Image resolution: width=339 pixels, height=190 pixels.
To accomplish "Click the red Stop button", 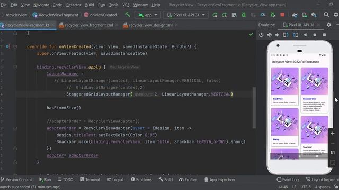I will pyautogui.click(x=282, y=15).
